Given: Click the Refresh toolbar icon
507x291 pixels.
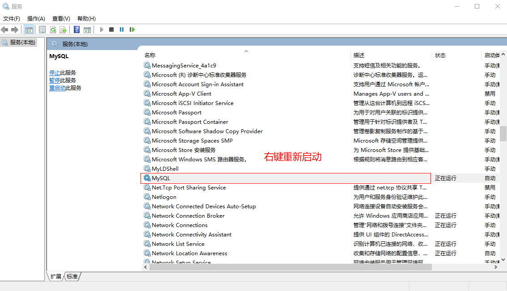Looking at the screenshot, I should click(x=53, y=30).
